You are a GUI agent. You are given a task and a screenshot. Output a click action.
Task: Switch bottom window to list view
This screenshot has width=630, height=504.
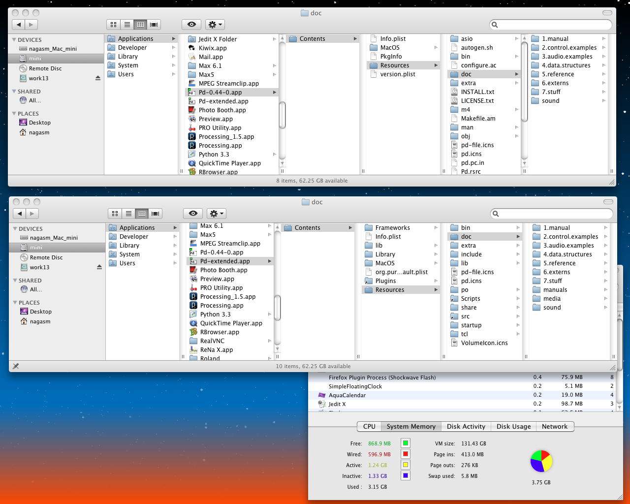[128, 213]
